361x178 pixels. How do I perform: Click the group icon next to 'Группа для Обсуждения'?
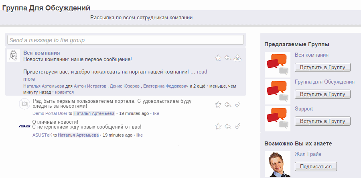[278, 92]
